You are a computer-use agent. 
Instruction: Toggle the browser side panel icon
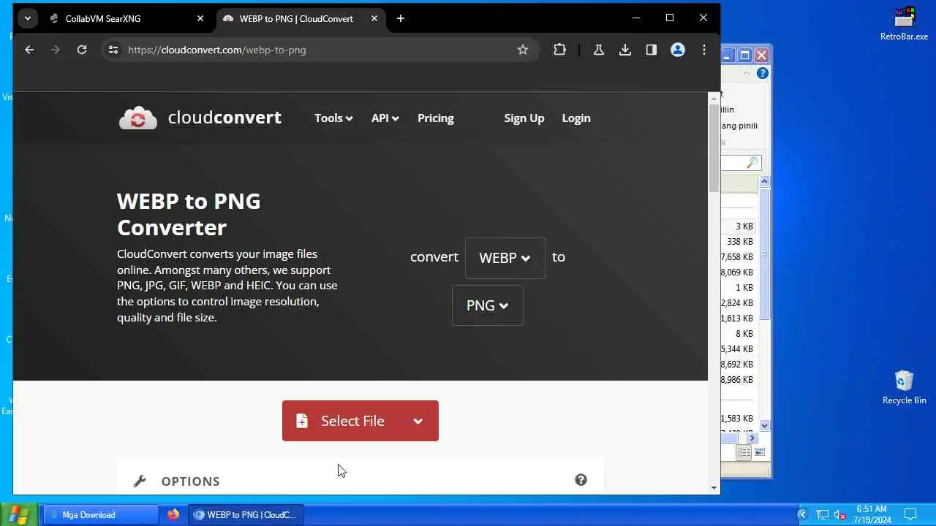click(652, 50)
